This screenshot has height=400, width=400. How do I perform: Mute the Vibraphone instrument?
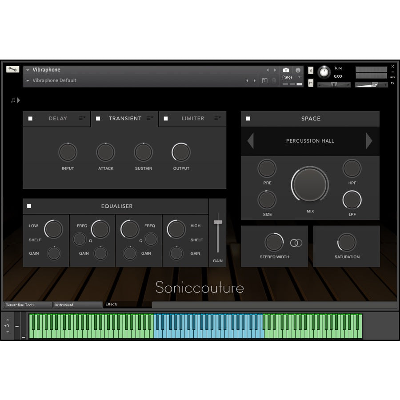pos(311,83)
